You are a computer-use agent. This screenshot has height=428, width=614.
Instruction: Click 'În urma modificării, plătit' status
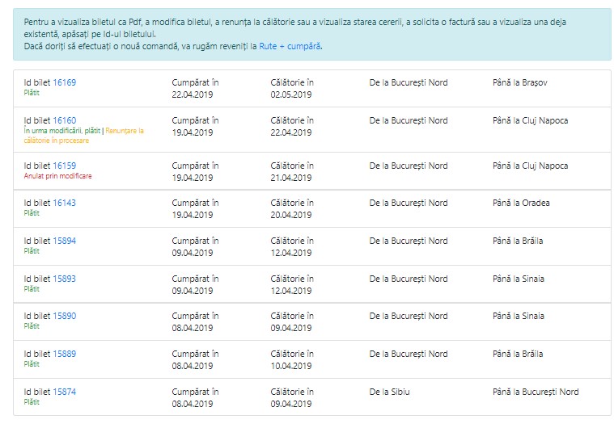pyautogui.click(x=61, y=131)
